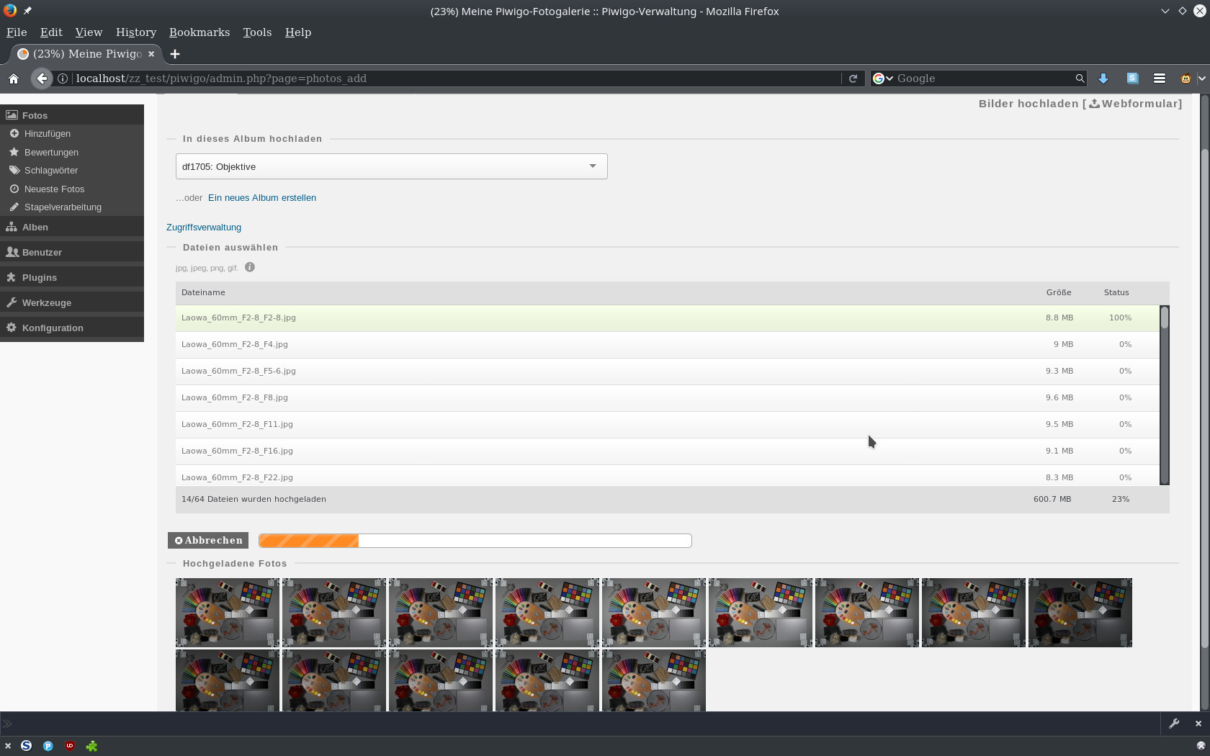Open the Zugriffsverwaltung link
Viewport: 1210px width, 756px height.
(x=204, y=228)
